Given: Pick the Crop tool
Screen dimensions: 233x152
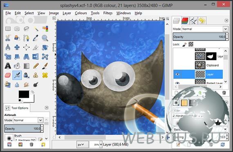Looking at the screenshot, I should pyautogui.click(x=36, y=47).
